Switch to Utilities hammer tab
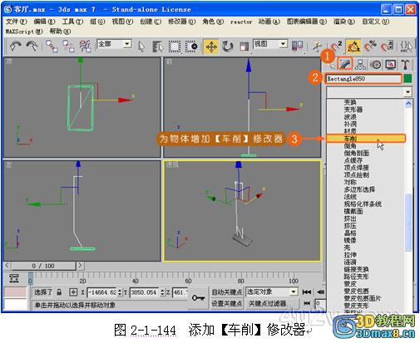The image size is (420, 343). (x=406, y=64)
